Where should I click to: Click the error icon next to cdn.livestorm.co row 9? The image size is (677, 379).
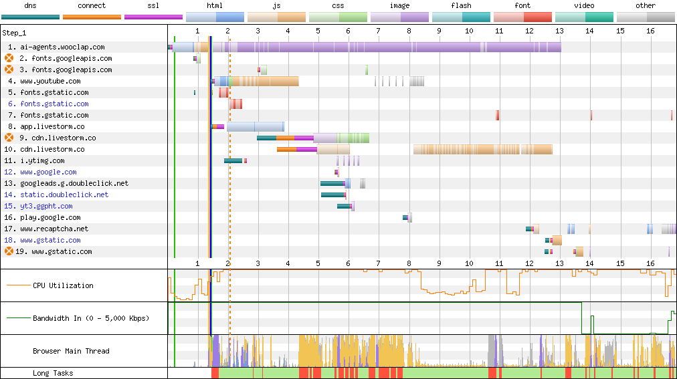[x=9, y=138]
